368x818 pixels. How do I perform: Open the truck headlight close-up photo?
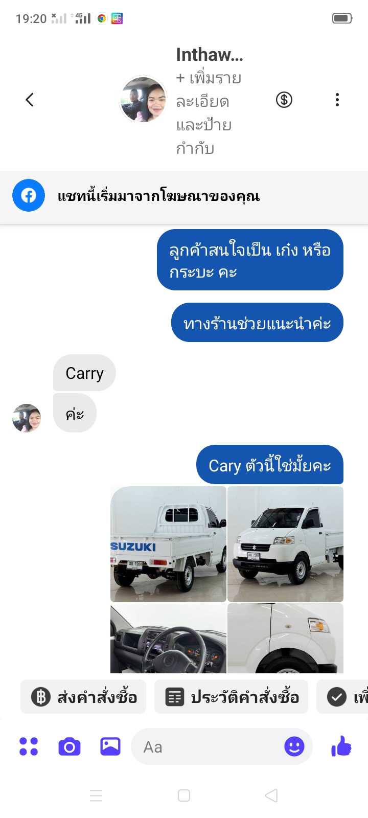click(x=285, y=638)
